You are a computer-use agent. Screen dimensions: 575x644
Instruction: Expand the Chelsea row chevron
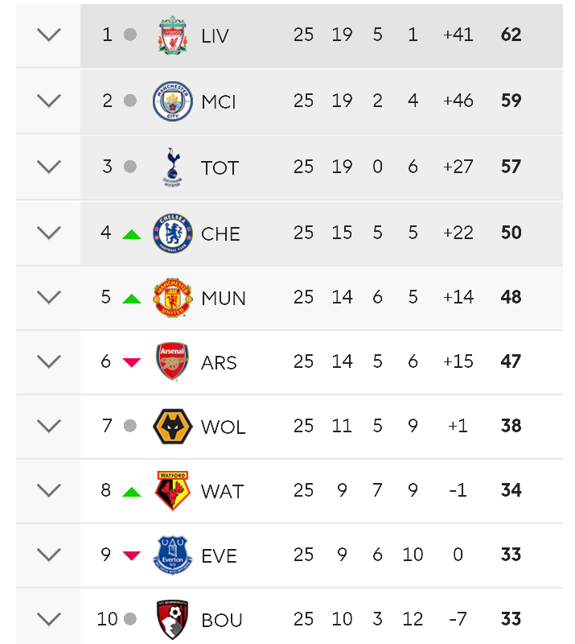[x=49, y=233]
